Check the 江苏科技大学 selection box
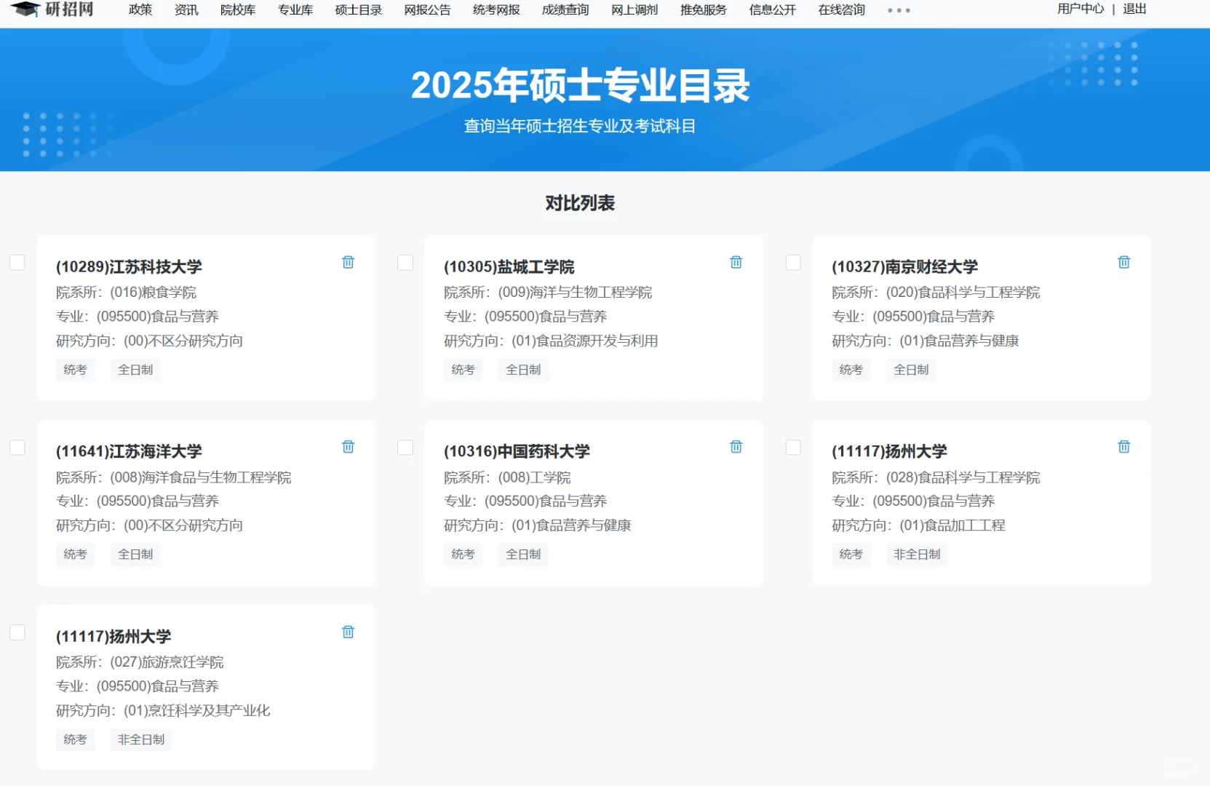Viewport: 1210px width, 786px height. (17, 263)
